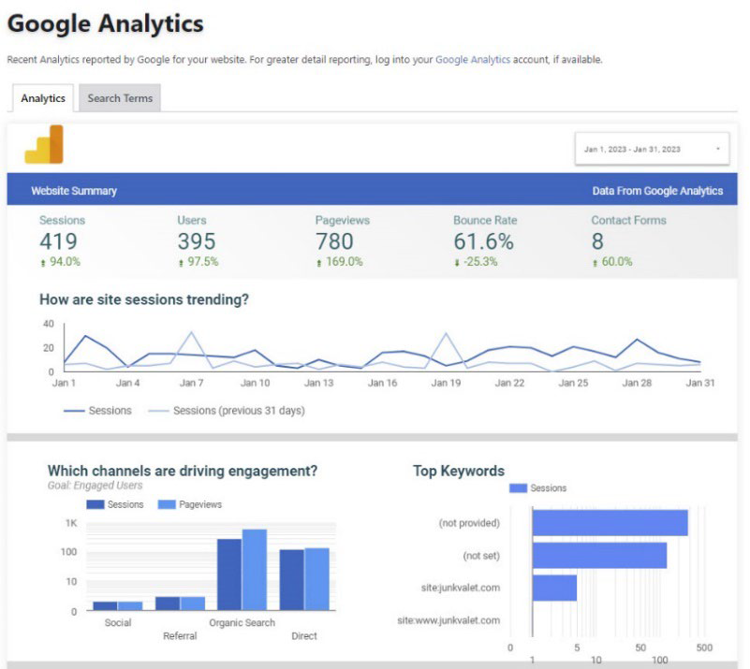The height and width of the screenshot is (669, 750).
Task: Click the Pageviews up-arrow change indicator
Action: [319, 263]
